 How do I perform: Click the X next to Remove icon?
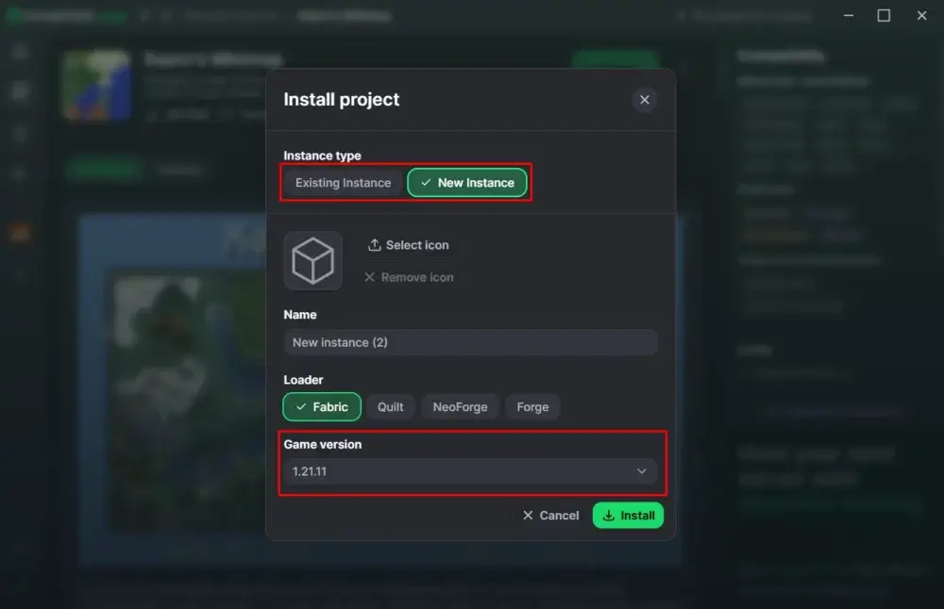tap(368, 276)
